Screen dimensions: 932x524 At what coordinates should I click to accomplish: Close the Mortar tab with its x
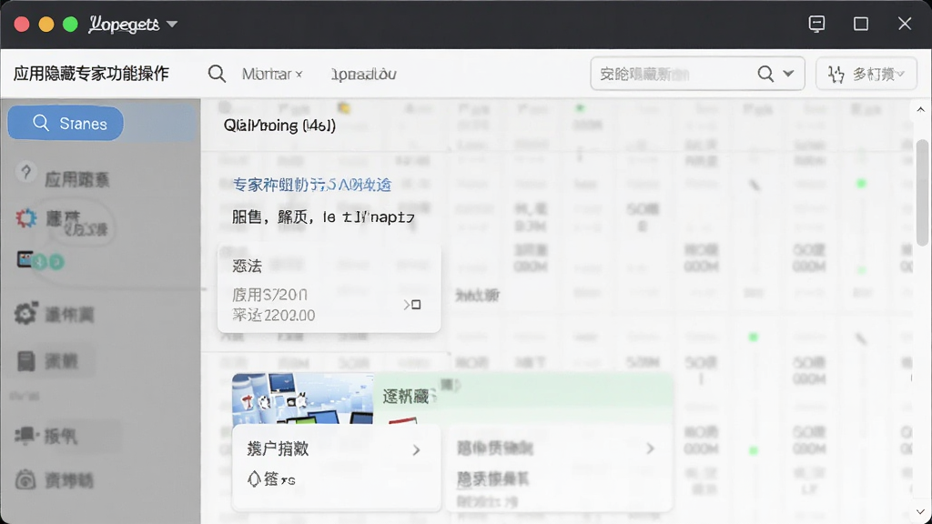coord(299,75)
